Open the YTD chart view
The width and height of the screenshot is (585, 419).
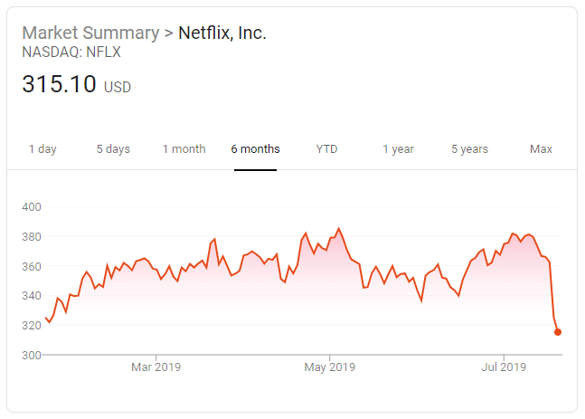(326, 149)
